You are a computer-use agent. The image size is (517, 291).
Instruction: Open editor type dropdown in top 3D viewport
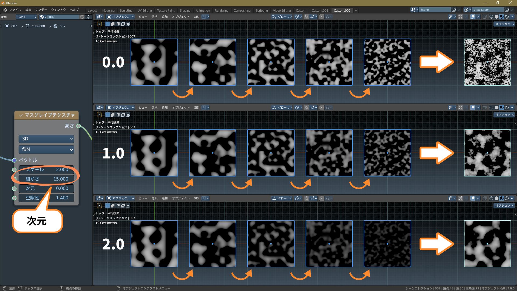tap(100, 17)
